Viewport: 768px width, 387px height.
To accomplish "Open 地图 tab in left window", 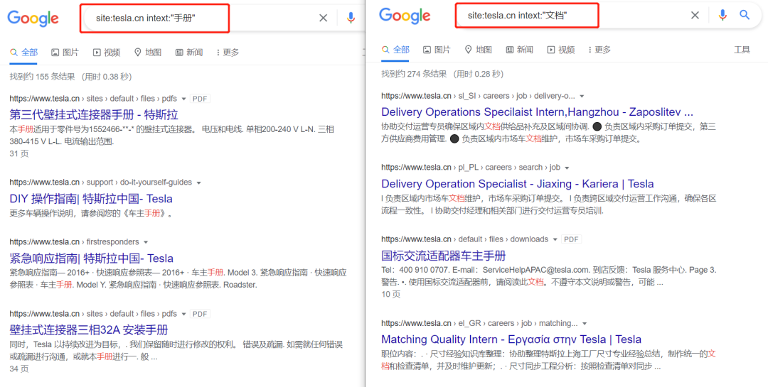I will 147,53.
